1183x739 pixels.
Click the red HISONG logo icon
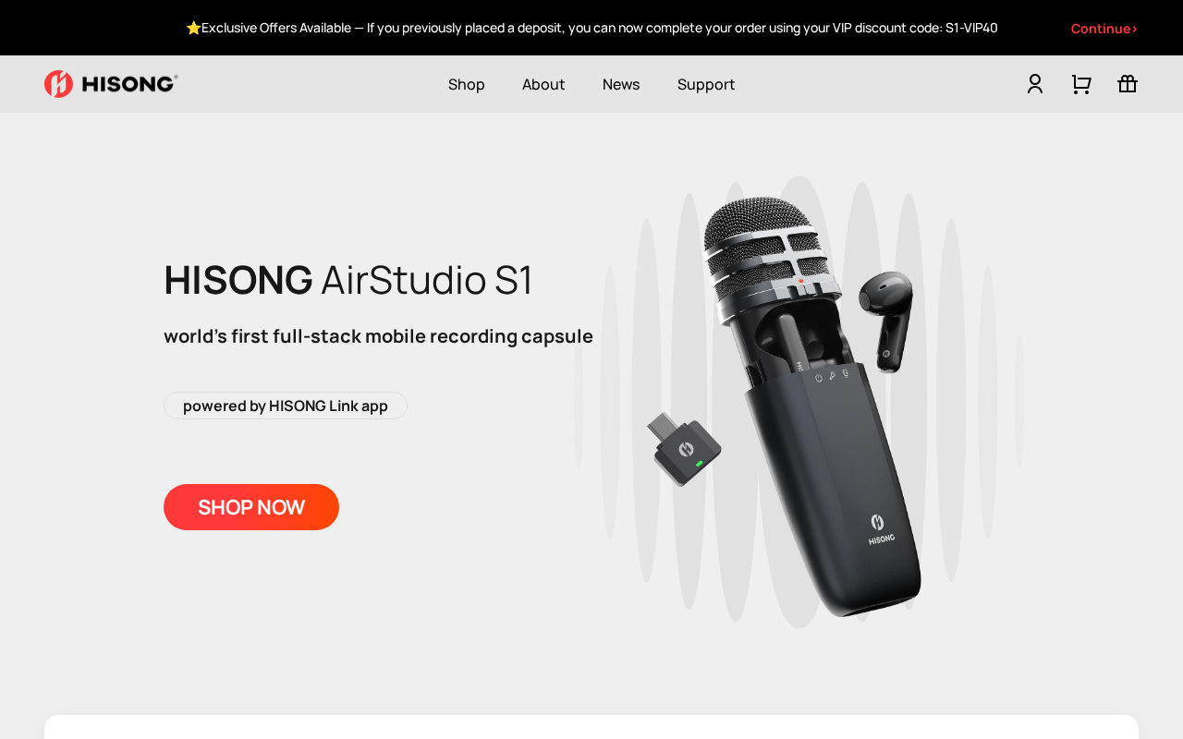click(x=58, y=84)
